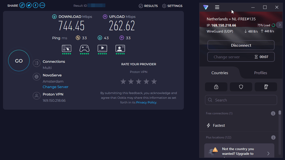
Task: Select the video streaming performance icon
Action: (x=102, y=50)
